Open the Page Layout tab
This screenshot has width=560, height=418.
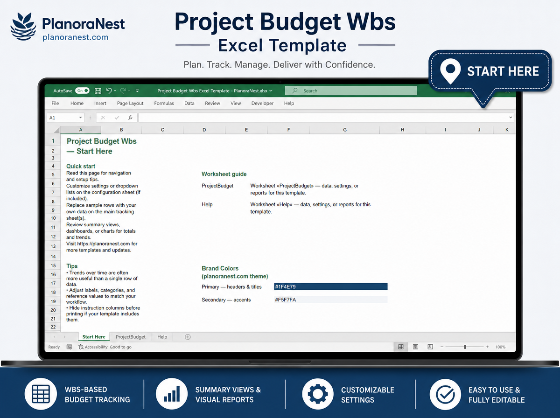tap(130, 103)
